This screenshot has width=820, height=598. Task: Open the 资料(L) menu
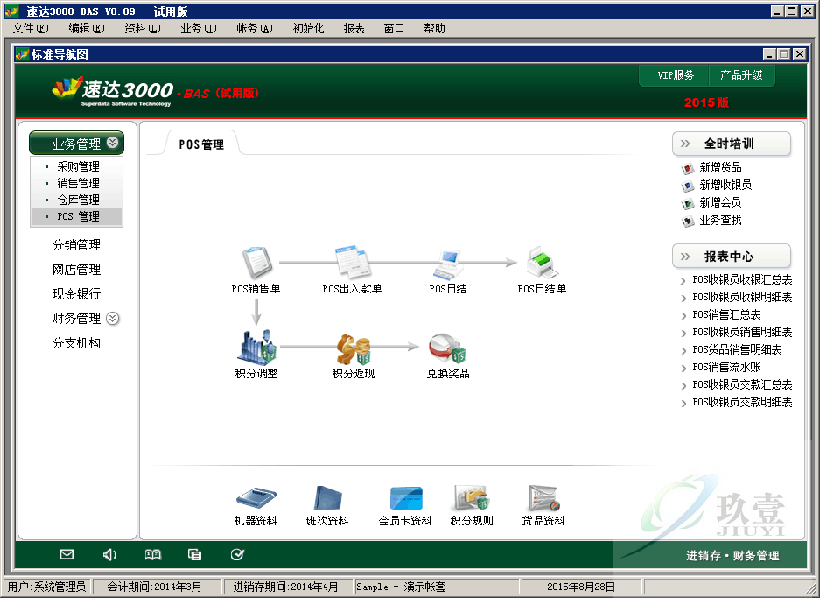(x=143, y=28)
